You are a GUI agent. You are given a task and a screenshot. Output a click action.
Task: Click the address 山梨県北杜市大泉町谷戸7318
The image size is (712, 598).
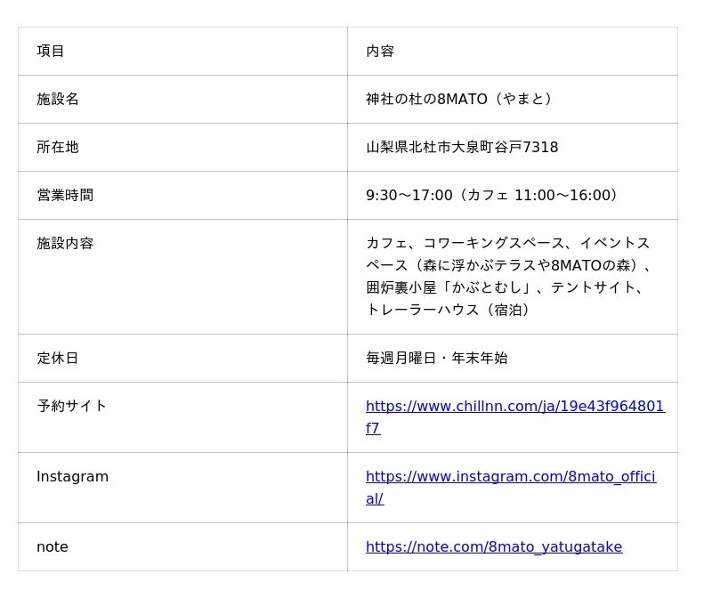tap(462, 147)
